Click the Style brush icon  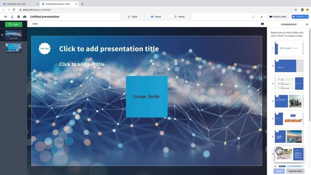tap(129, 17)
